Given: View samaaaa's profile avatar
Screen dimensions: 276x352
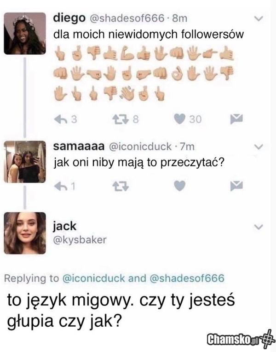Looking at the screenshot, I should (25, 162).
